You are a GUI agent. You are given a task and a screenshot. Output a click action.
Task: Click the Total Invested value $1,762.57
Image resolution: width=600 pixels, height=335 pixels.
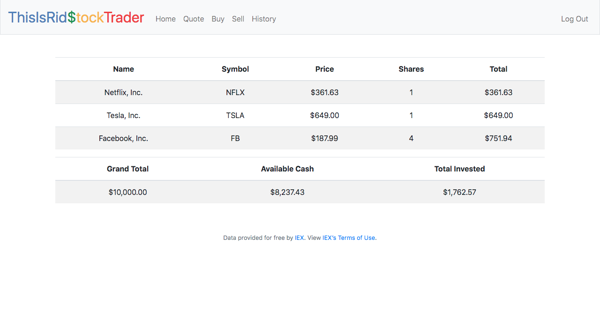(459, 192)
